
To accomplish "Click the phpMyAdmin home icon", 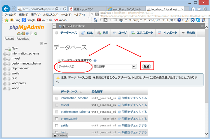I will 19,33.
